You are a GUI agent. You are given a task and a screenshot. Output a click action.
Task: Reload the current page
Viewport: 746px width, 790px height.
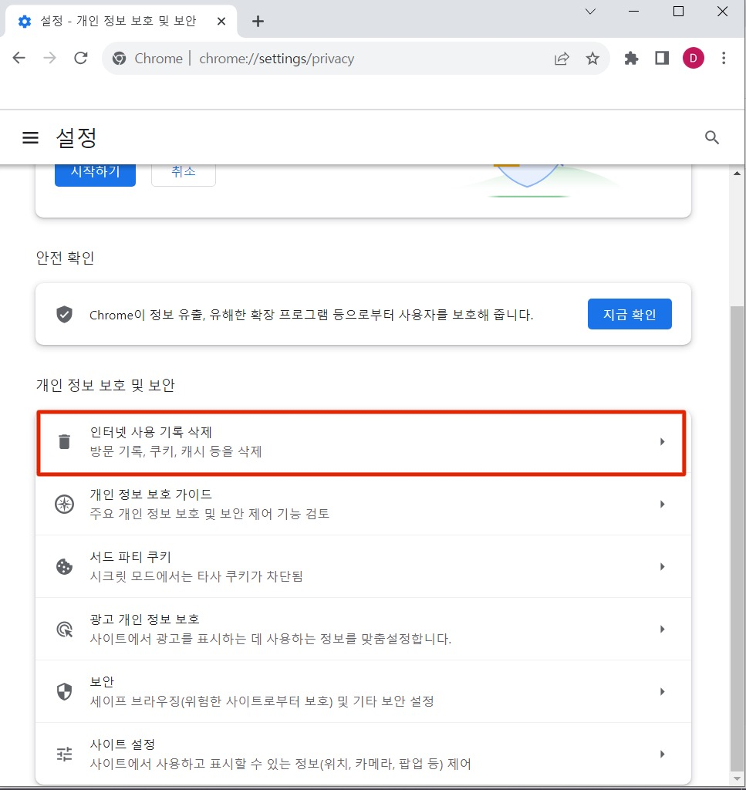(x=80, y=58)
